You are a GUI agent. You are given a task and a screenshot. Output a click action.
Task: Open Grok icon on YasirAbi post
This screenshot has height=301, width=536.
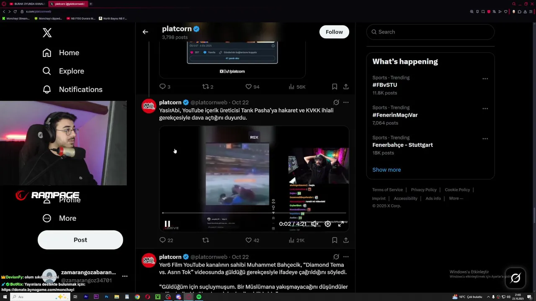(x=336, y=102)
